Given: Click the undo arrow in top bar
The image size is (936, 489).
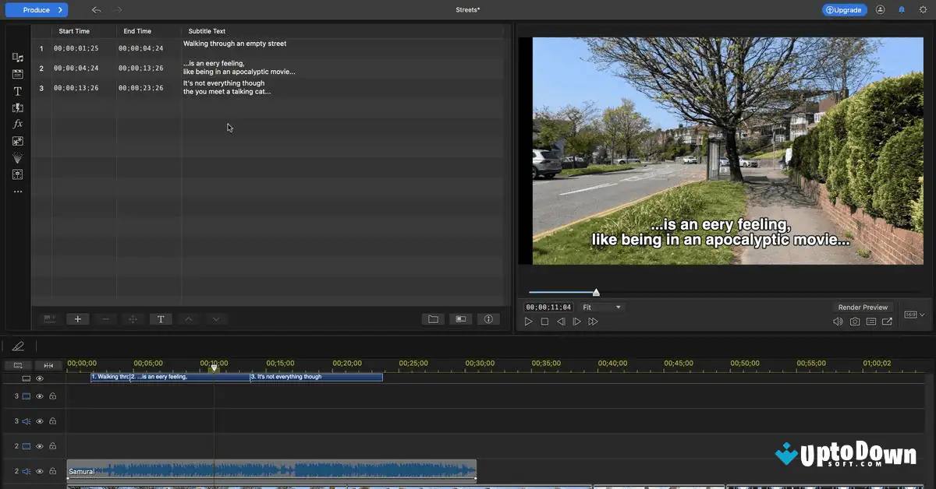Looking at the screenshot, I should coord(96,10).
